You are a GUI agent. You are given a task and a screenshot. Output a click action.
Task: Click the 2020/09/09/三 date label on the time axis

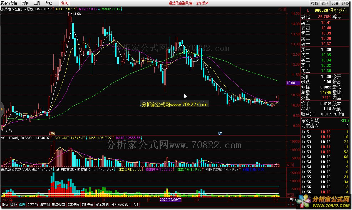(x=171, y=200)
